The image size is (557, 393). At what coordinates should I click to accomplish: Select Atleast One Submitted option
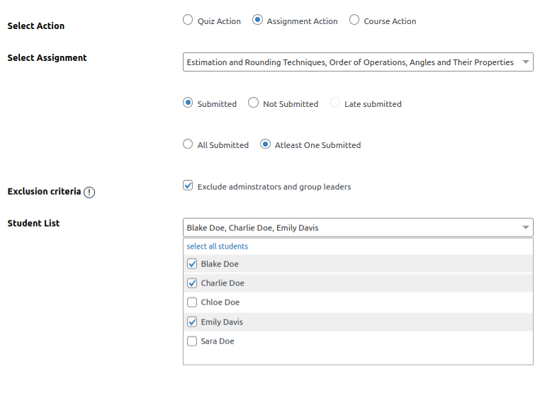pyautogui.click(x=265, y=144)
